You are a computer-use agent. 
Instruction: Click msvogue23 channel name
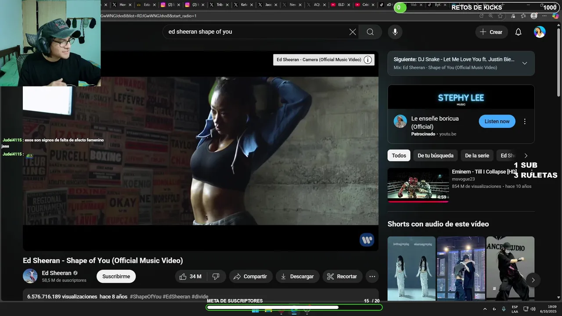tap(463, 179)
